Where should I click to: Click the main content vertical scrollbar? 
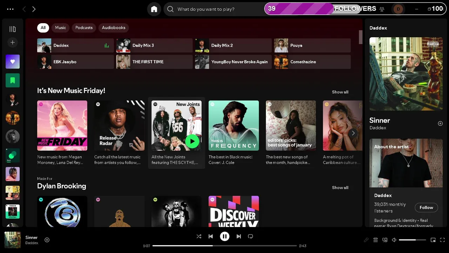tap(361, 37)
